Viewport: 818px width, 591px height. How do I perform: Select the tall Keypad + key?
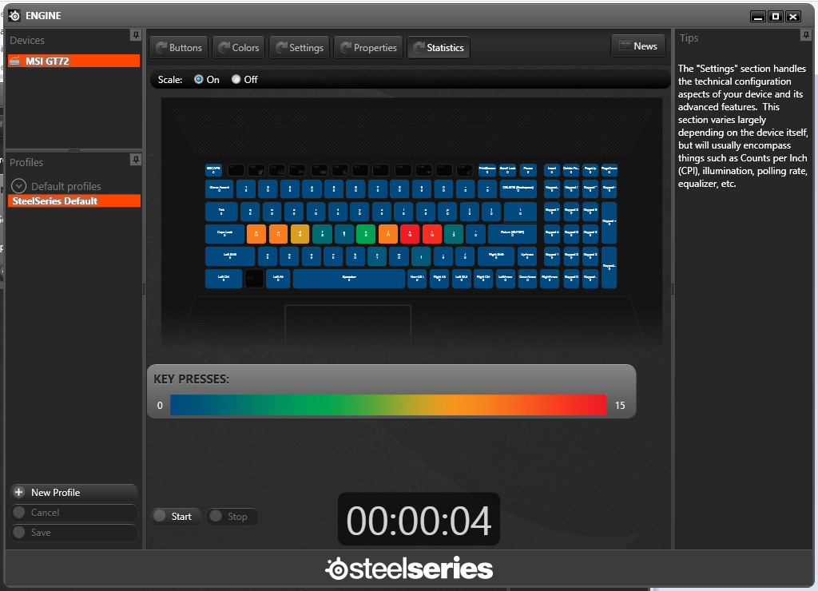pyautogui.click(x=610, y=223)
